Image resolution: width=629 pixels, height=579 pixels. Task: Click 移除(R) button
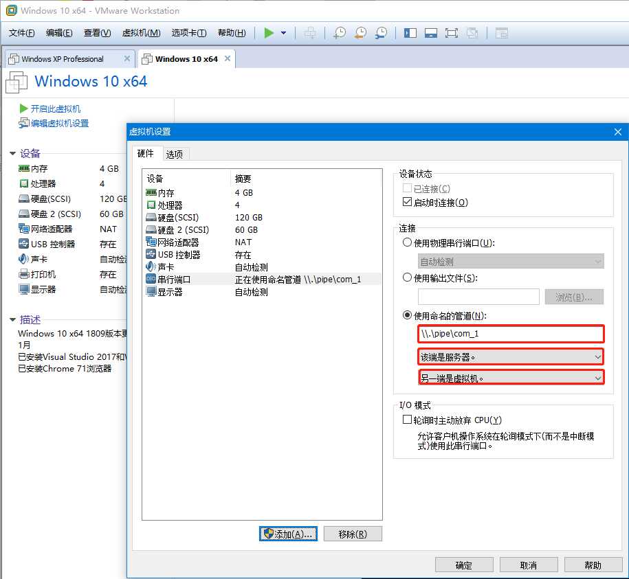pos(353,534)
